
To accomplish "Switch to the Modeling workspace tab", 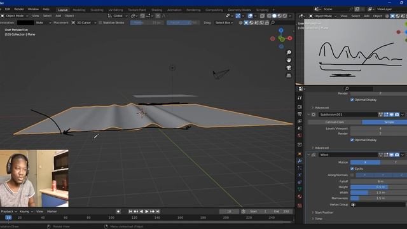I will (79, 10).
